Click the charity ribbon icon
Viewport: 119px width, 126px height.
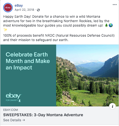click(x=20, y=100)
